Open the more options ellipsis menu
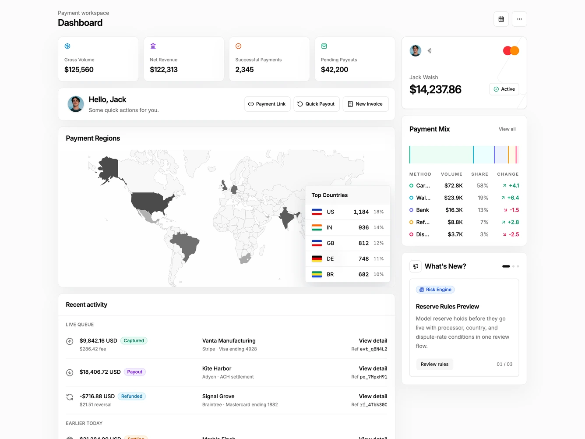585x439 pixels. pos(519,19)
